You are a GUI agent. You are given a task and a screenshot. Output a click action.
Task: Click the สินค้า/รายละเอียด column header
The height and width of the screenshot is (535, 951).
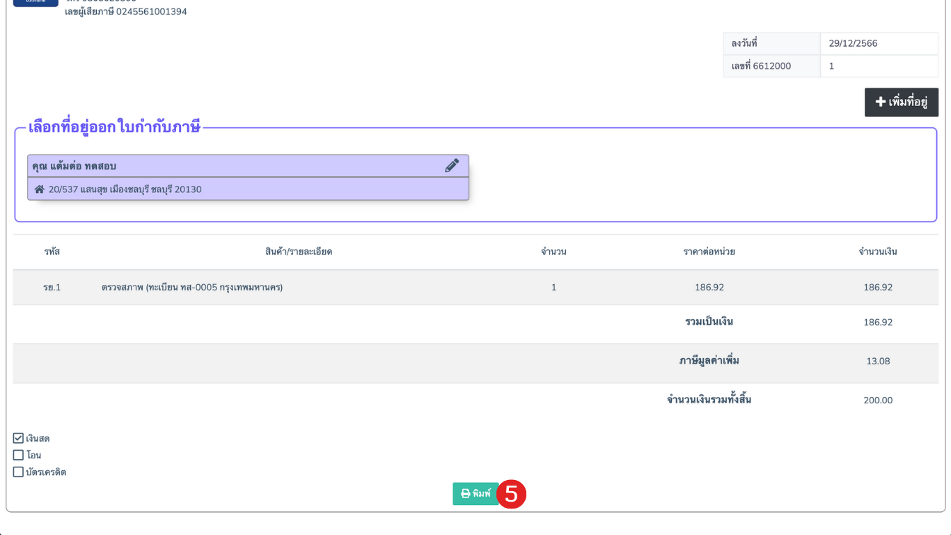[299, 251]
